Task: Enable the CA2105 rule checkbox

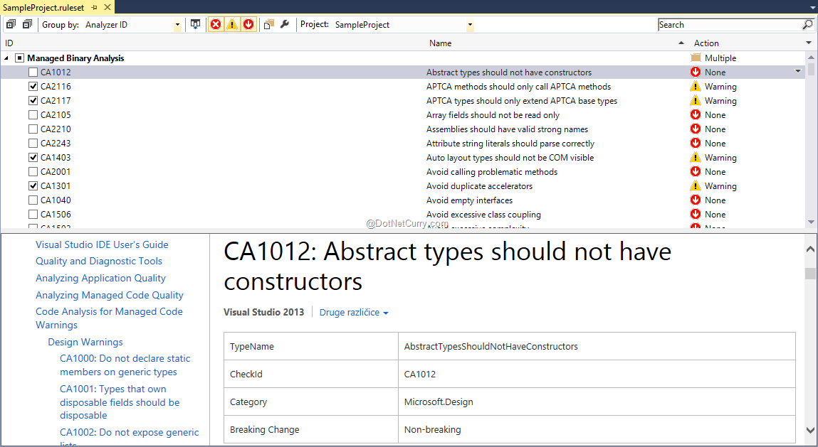Action: pyautogui.click(x=33, y=114)
